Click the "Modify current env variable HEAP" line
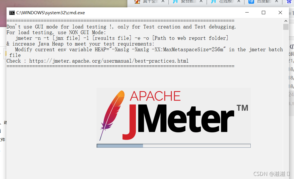 click(149, 50)
